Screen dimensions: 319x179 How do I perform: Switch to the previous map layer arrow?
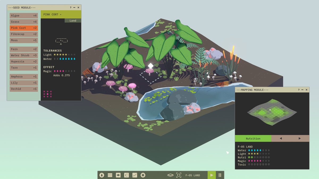coord(281,138)
